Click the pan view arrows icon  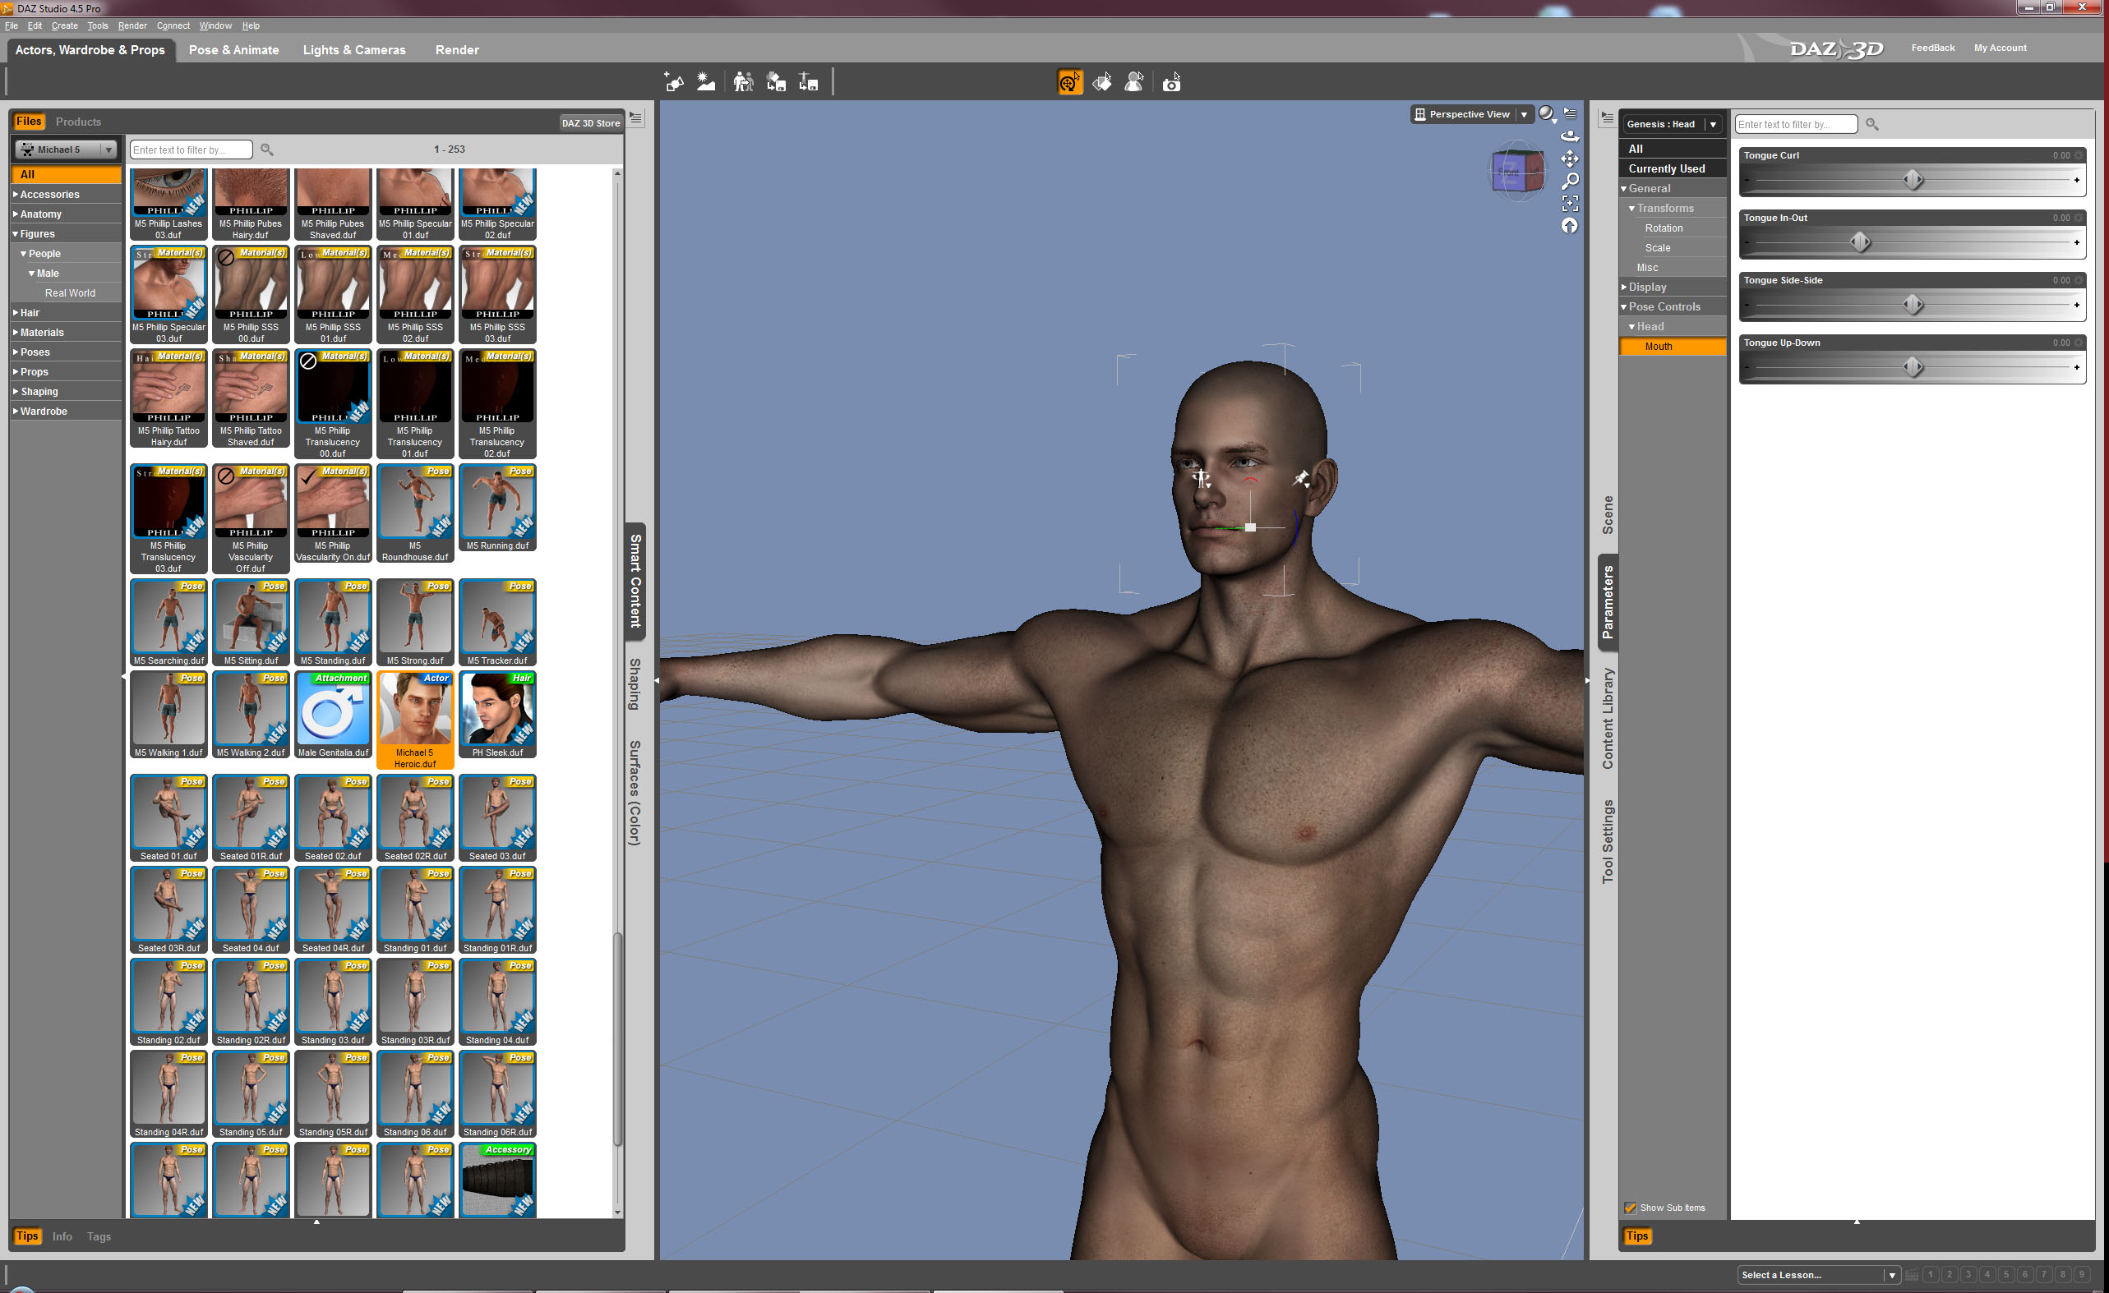1570,159
